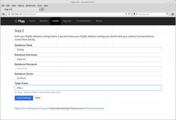Focus the Database Server field
This screenshot has width=176, height=120.
[x=88, y=78]
